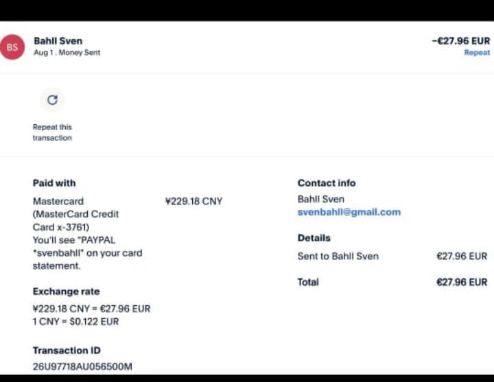Click the 'Exchange rate' heading
The height and width of the screenshot is (382, 494).
[x=66, y=291]
